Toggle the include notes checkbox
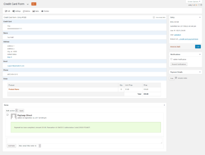 coord(176,78)
